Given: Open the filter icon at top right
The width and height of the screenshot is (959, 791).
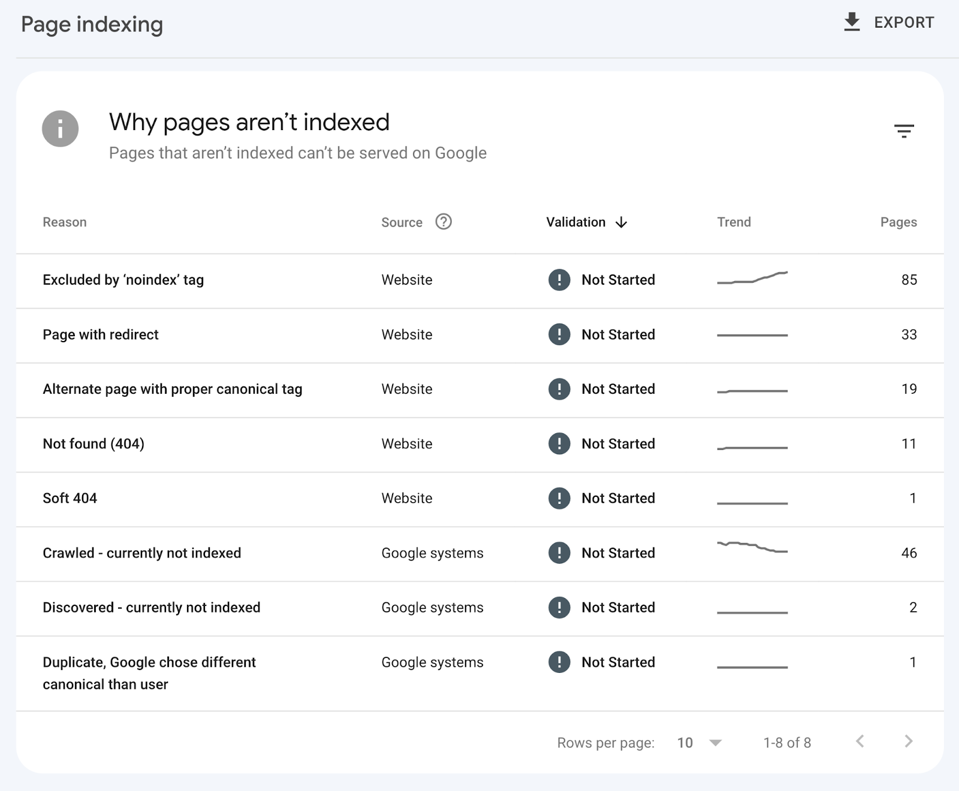Looking at the screenshot, I should [905, 131].
